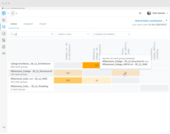Open the John Sanner account menu
This screenshot has width=170, height=134.
[160, 13]
